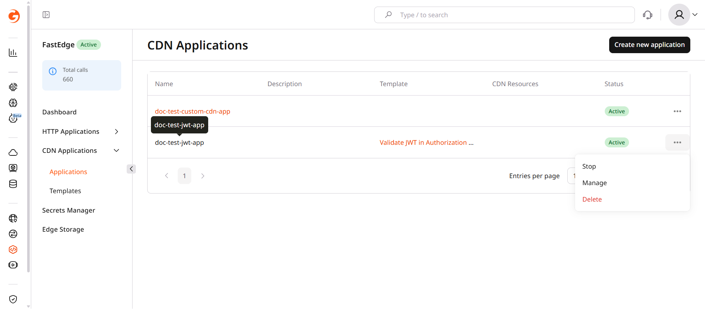Open the user profile avatar
The width and height of the screenshot is (705, 309).
point(679,15)
